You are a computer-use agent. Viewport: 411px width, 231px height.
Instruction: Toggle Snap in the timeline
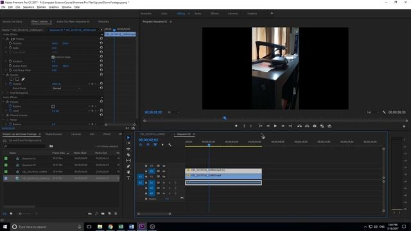(148, 144)
